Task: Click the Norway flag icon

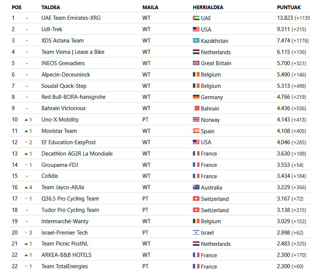Action: (196, 120)
